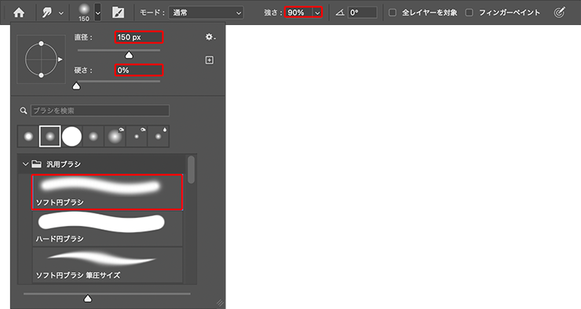The image size is (581, 309).
Task: Collapse the 汎用ブラシ folder
Action: coord(25,164)
